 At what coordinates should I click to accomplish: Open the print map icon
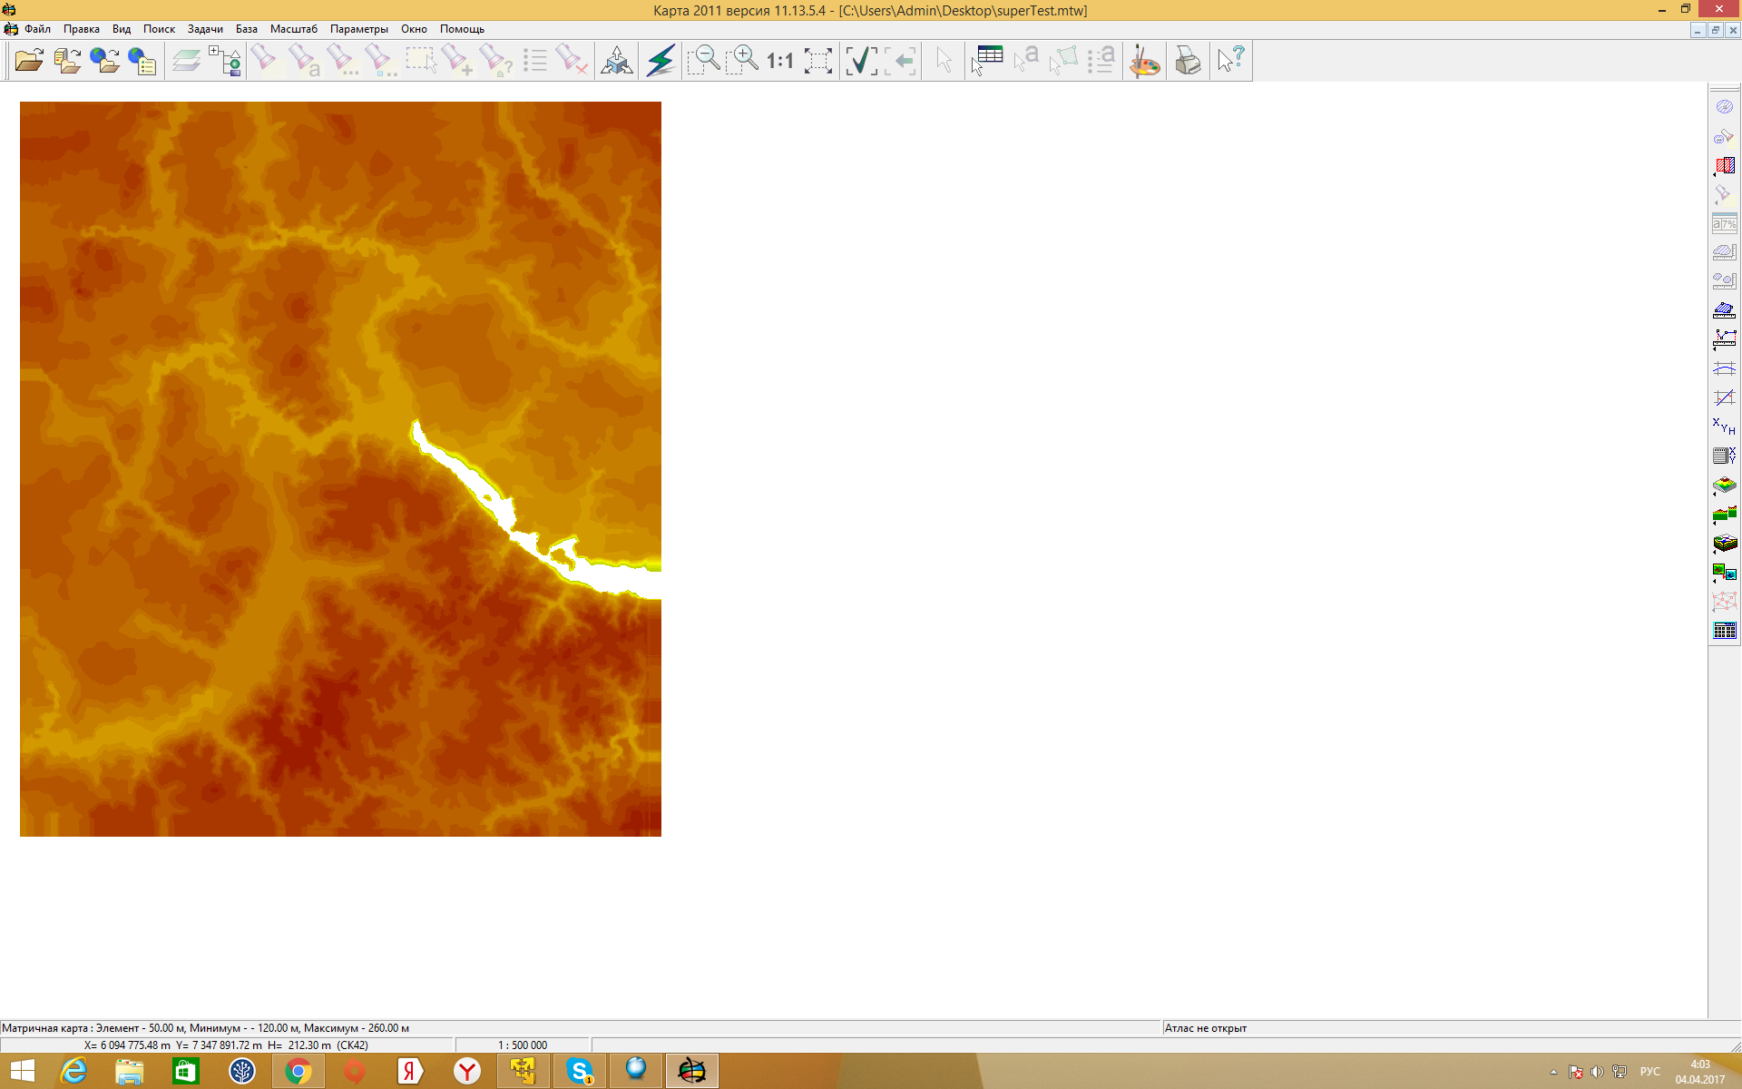click(1187, 61)
